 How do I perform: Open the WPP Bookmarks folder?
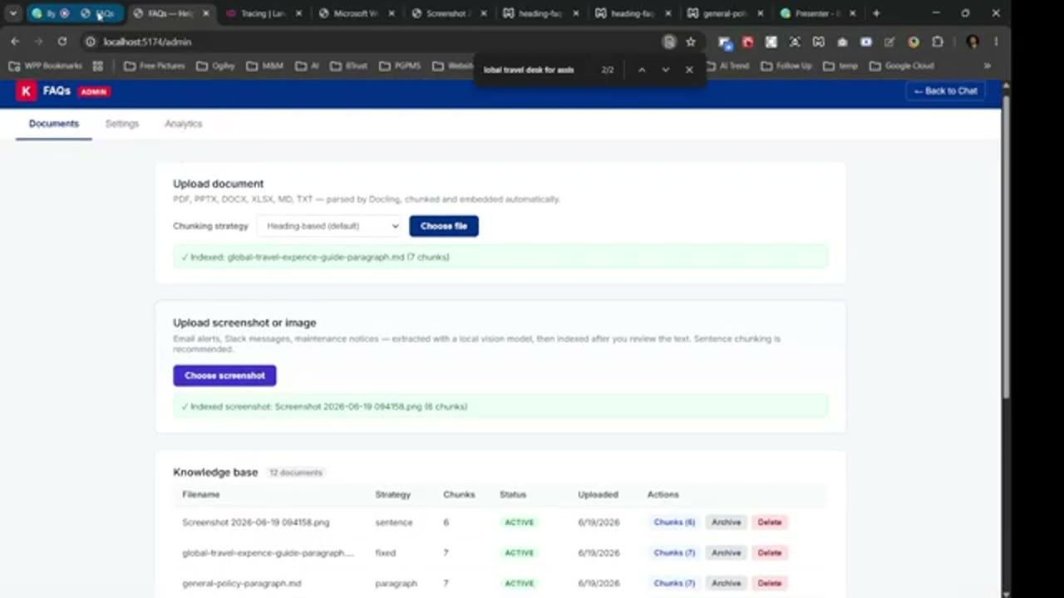(x=46, y=66)
